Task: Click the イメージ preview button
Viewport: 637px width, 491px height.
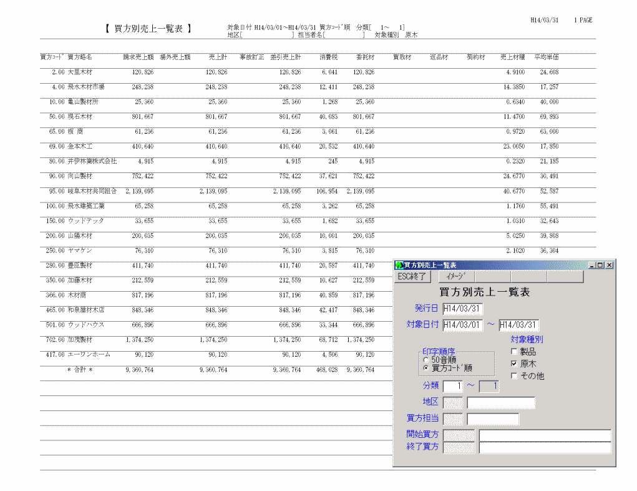Action: tap(456, 277)
